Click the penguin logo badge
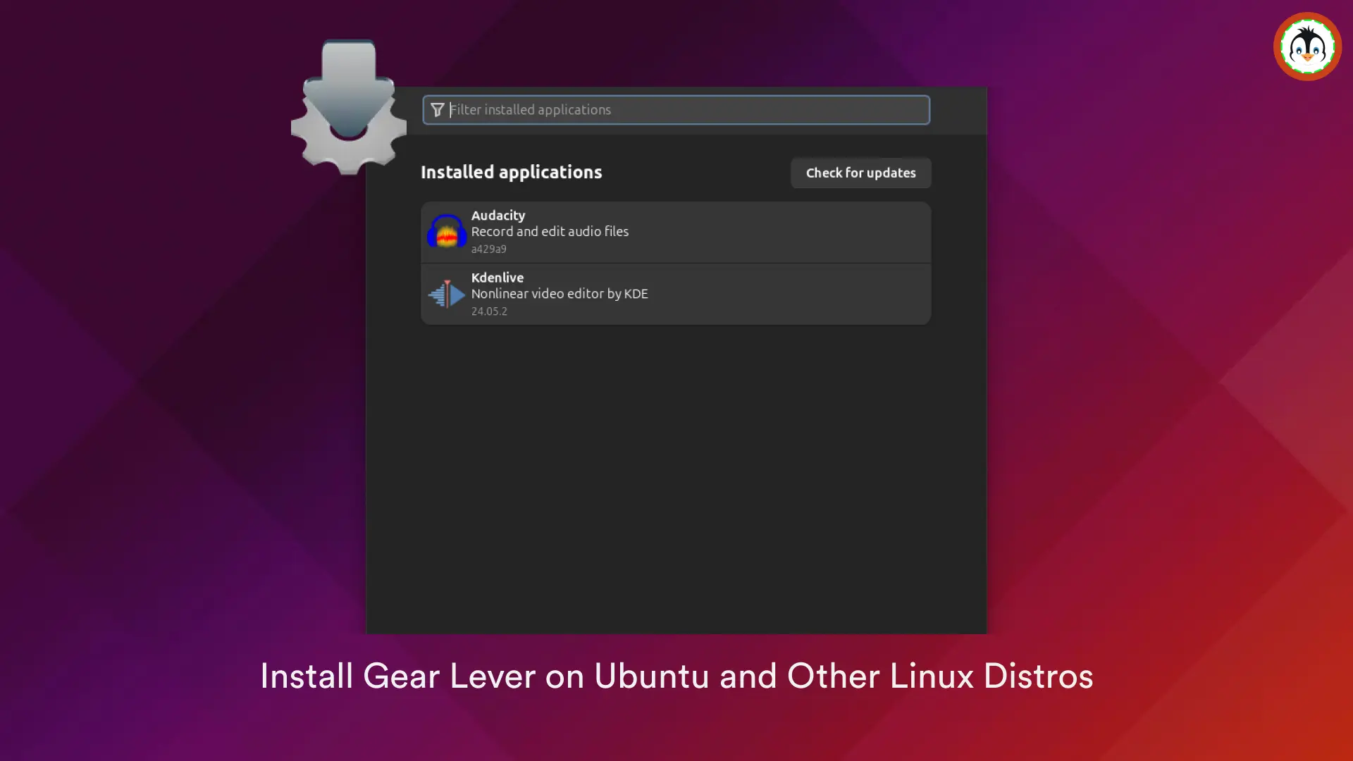The image size is (1353, 761). click(x=1307, y=47)
